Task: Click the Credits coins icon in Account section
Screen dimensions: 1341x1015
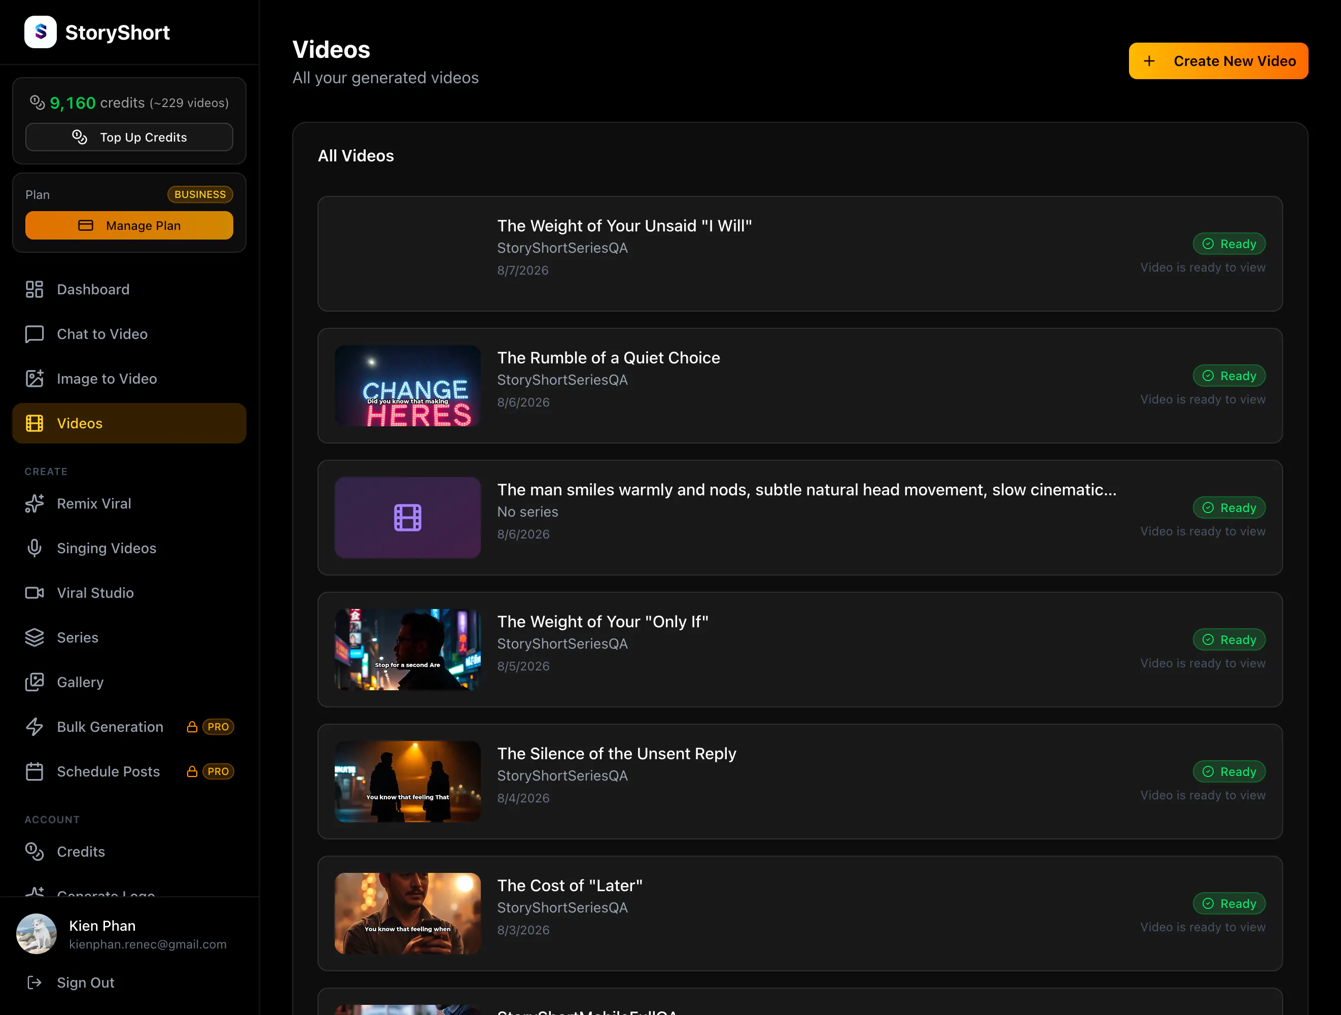Action: coord(34,852)
